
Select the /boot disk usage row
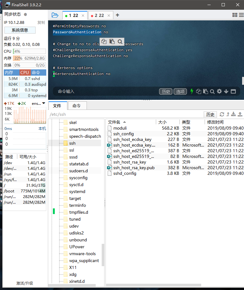click(25, 191)
